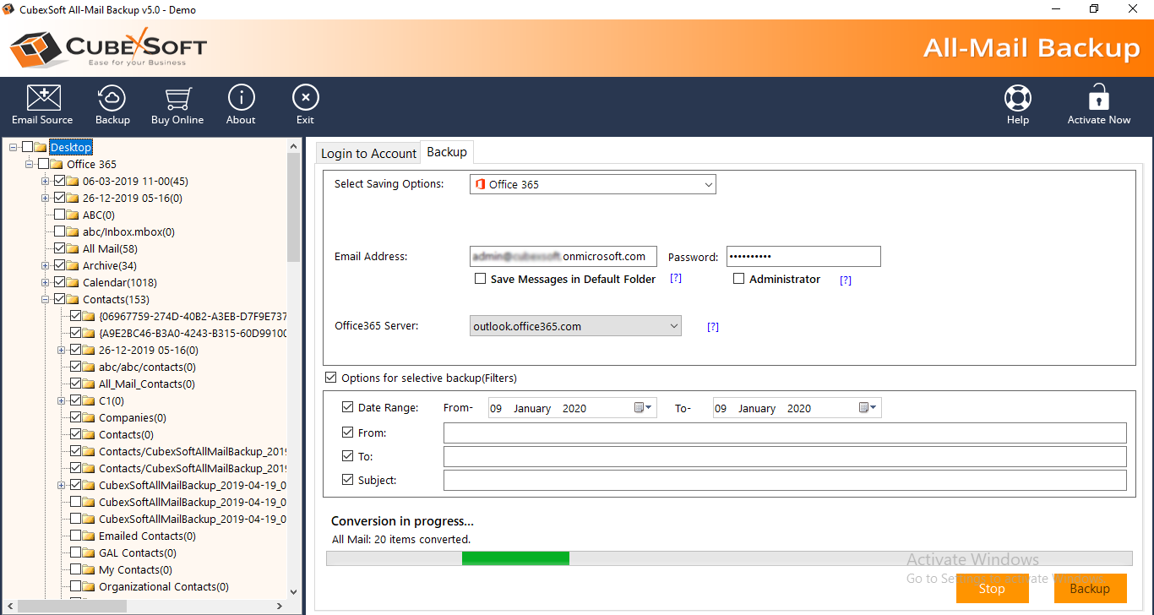Collapse the Contacts(153) tree node
Image resolution: width=1154 pixels, height=615 pixels.
coord(45,299)
